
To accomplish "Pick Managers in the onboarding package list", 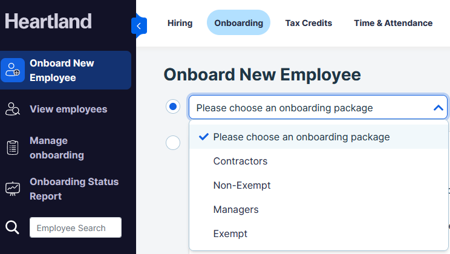I will click(x=236, y=209).
